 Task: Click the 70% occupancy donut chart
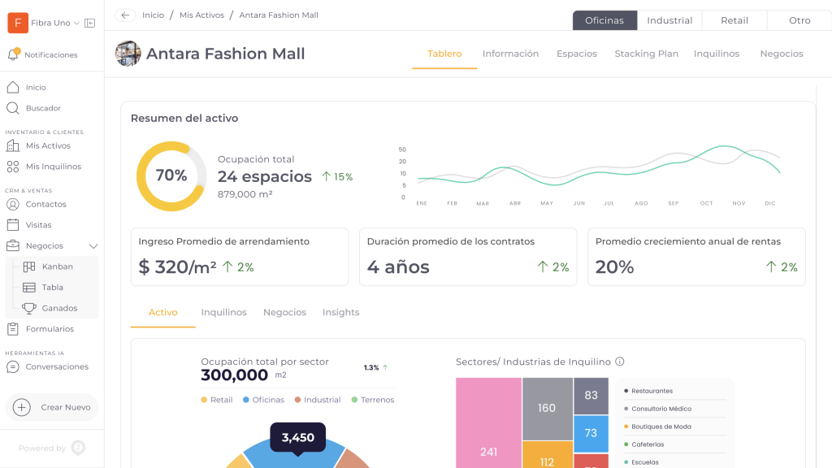tap(171, 176)
